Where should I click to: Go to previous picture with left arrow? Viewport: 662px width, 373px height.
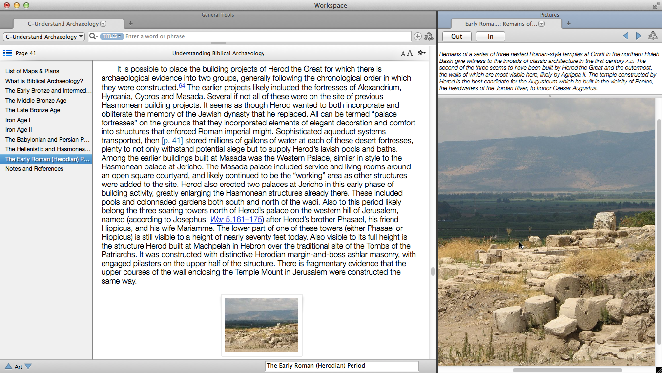tap(626, 36)
